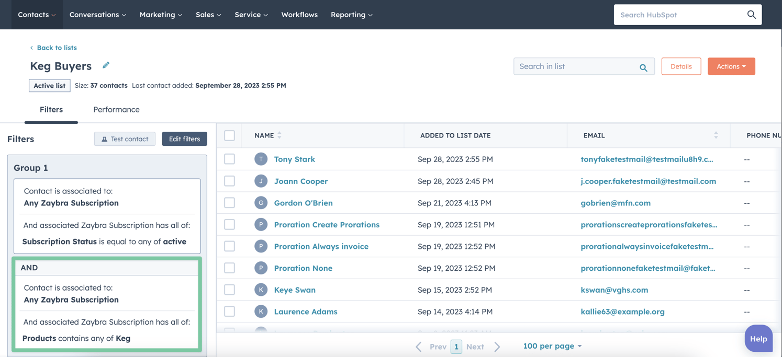The width and height of the screenshot is (782, 357).
Task: Switch to the Performance tab
Action: pyautogui.click(x=116, y=109)
